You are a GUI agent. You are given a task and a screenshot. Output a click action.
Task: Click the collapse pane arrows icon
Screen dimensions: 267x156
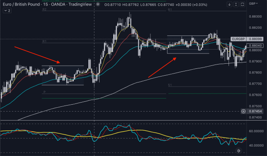236,4
